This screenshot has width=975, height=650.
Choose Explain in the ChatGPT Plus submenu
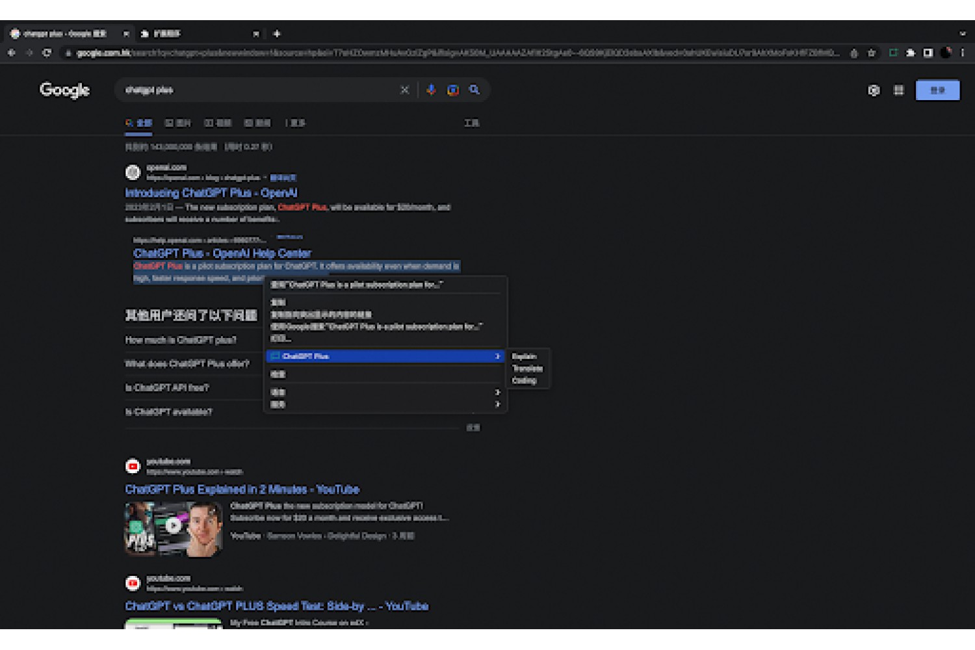point(528,356)
